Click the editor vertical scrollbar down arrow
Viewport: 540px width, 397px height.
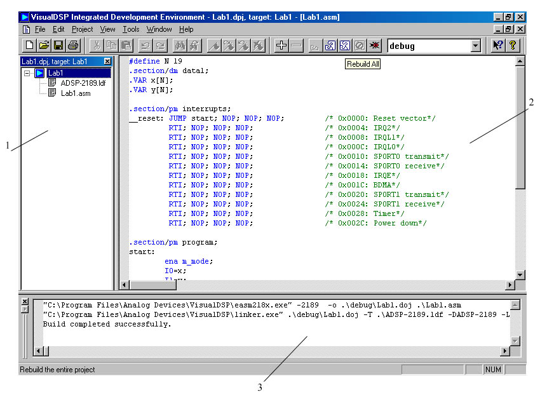tap(520, 275)
